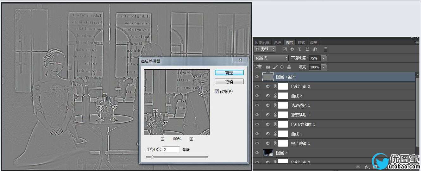Switch to the 通道 tab
The height and width of the screenshot is (171, 421).
click(x=278, y=42)
